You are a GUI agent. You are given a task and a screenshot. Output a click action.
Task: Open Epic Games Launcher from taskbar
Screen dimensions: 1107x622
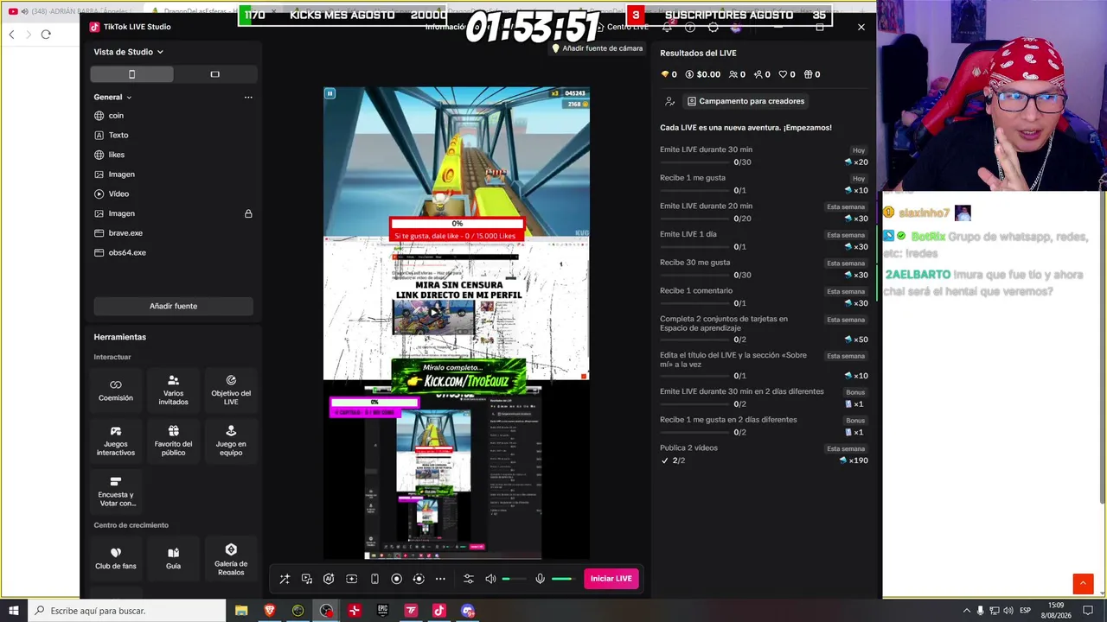click(x=382, y=611)
